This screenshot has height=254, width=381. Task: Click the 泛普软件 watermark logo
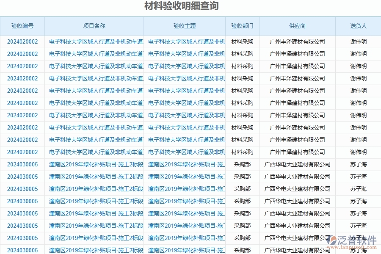point(334,238)
